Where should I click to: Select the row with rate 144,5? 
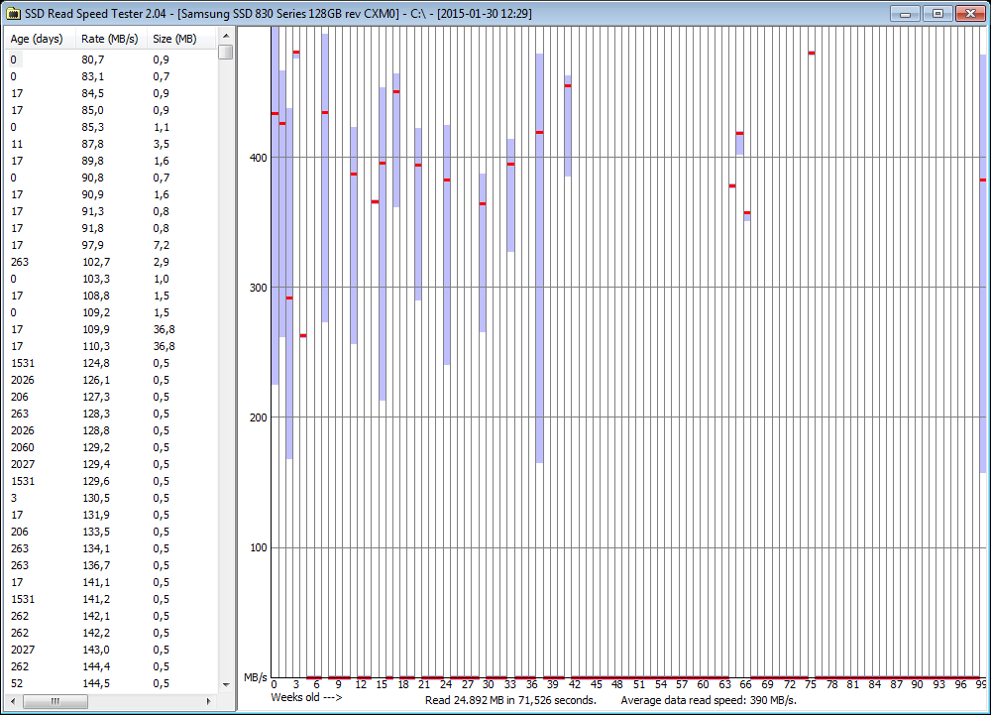tap(111, 683)
